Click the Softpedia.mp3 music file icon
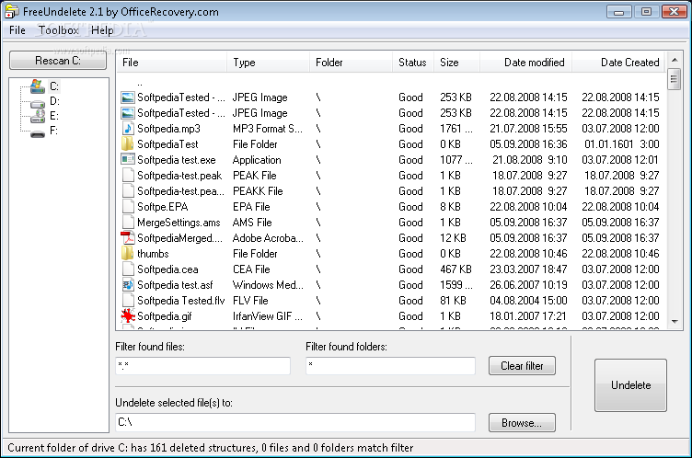 point(128,129)
